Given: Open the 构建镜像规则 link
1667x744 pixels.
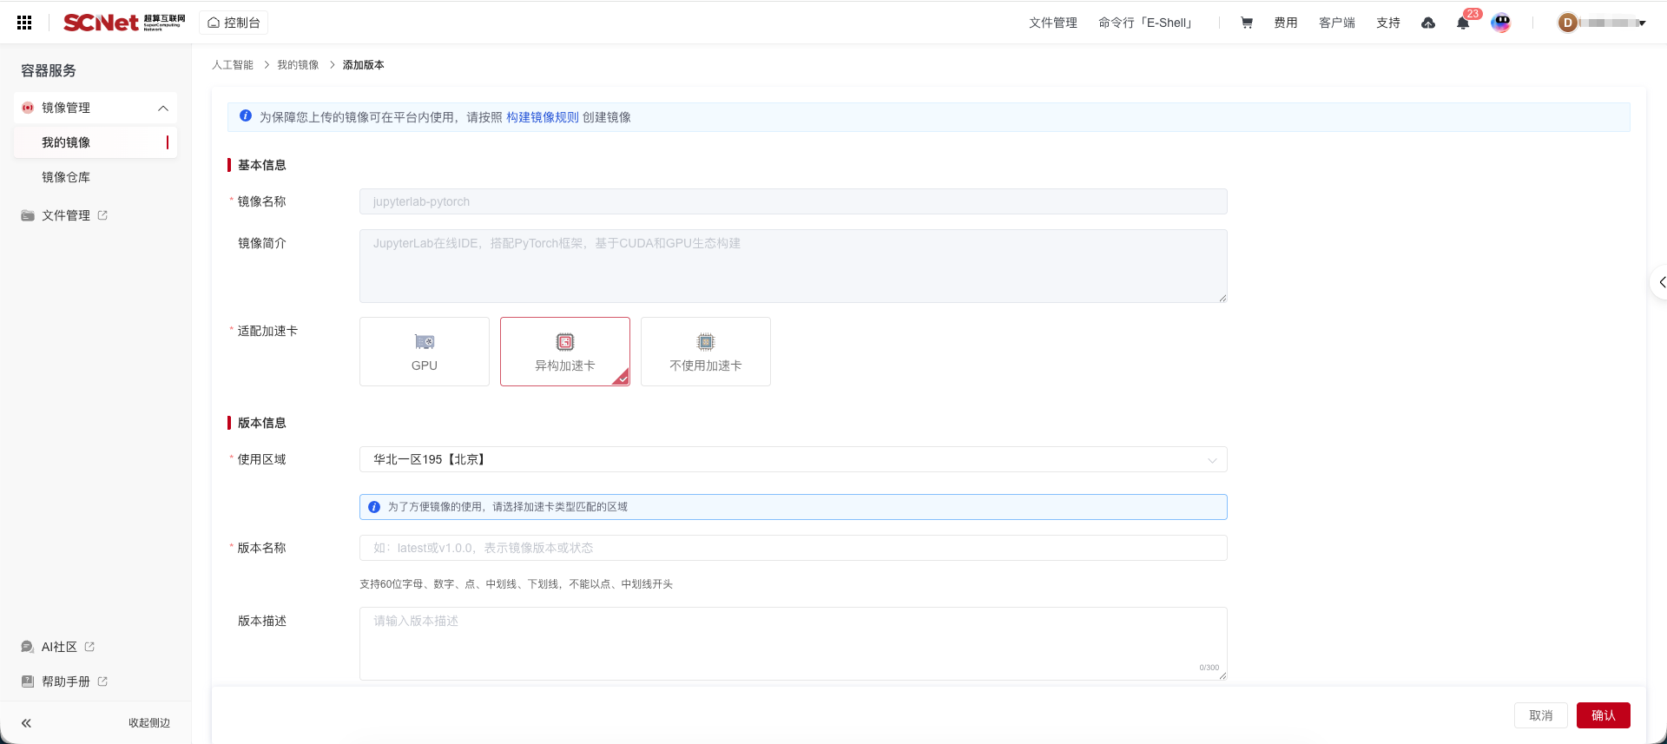Looking at the screenshot, I should (x=543, y=117).
